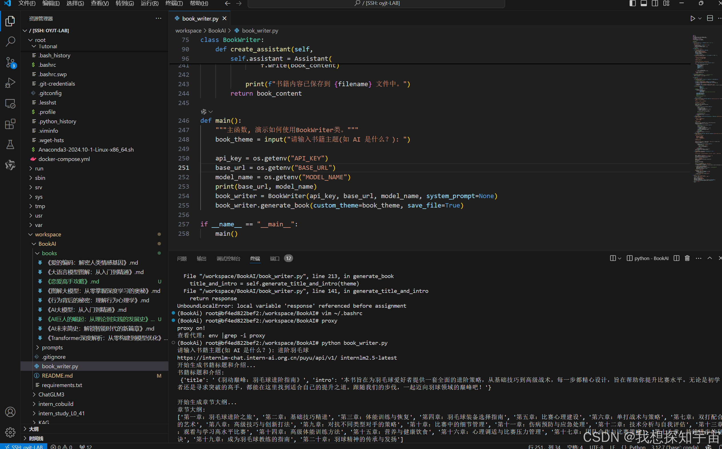Open the BookAI environment hexagon icon
Image resolution: width=722 pixels, height=449 pixels.
(10, 165)
